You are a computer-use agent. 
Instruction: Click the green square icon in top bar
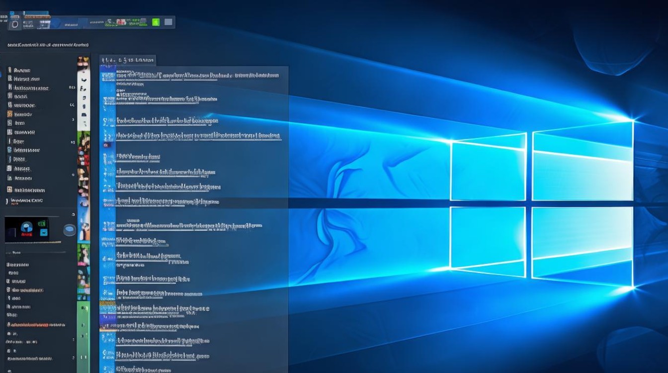(156, 22)
